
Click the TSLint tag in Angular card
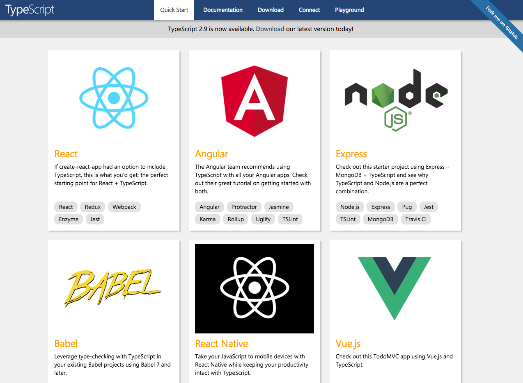[290, 219]
